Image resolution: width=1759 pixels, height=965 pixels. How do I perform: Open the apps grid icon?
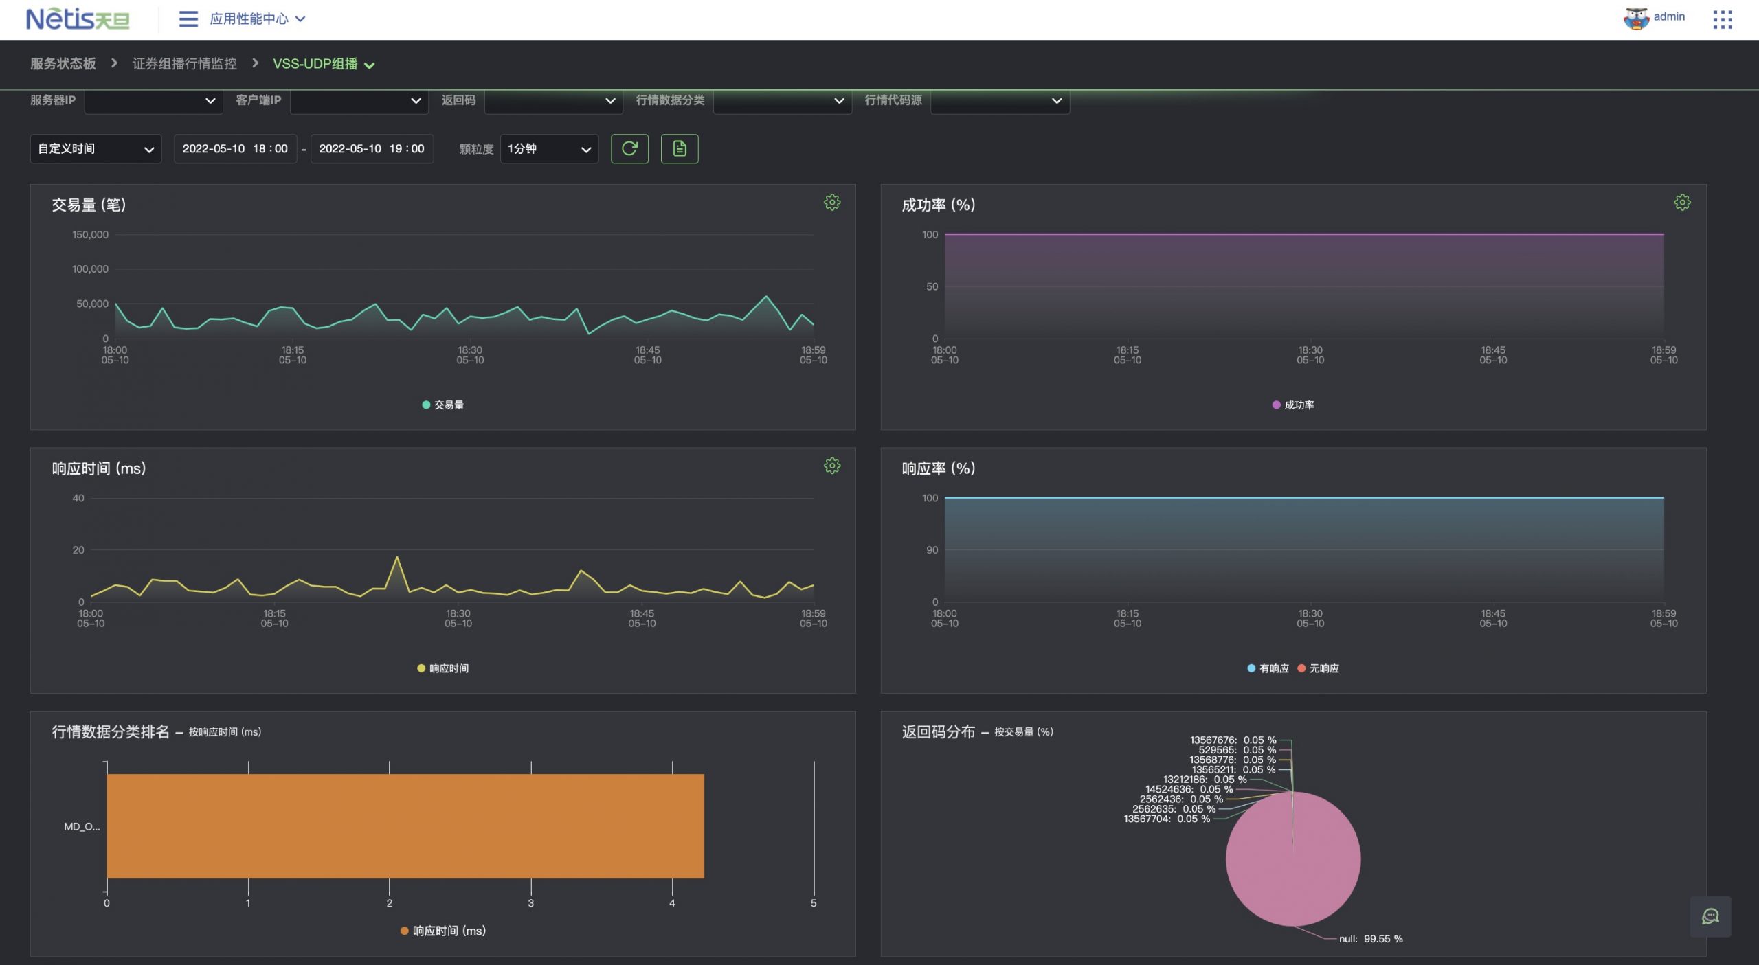click(1722, 19)
